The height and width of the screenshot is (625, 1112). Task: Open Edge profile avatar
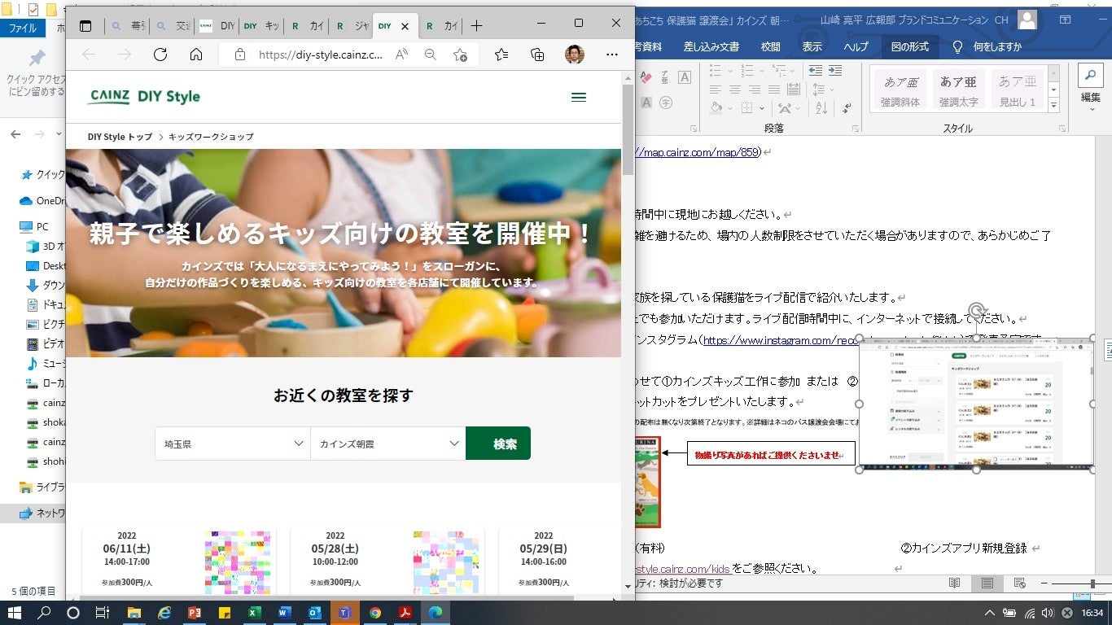pos(575,55)
